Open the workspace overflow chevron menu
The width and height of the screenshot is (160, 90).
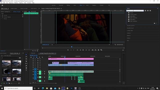tap(109, 5)
